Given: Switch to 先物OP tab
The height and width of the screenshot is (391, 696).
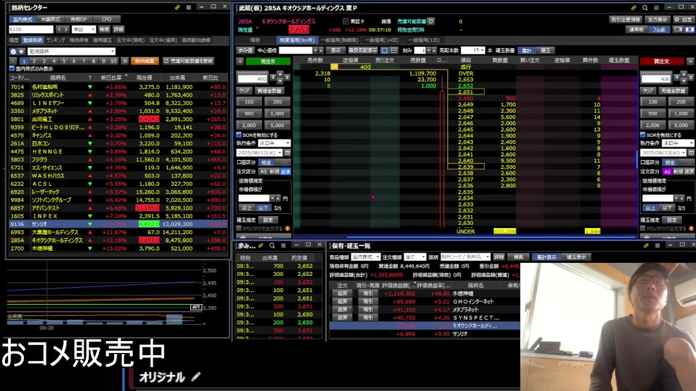Looking at the screenshot, I should point(78,19).
